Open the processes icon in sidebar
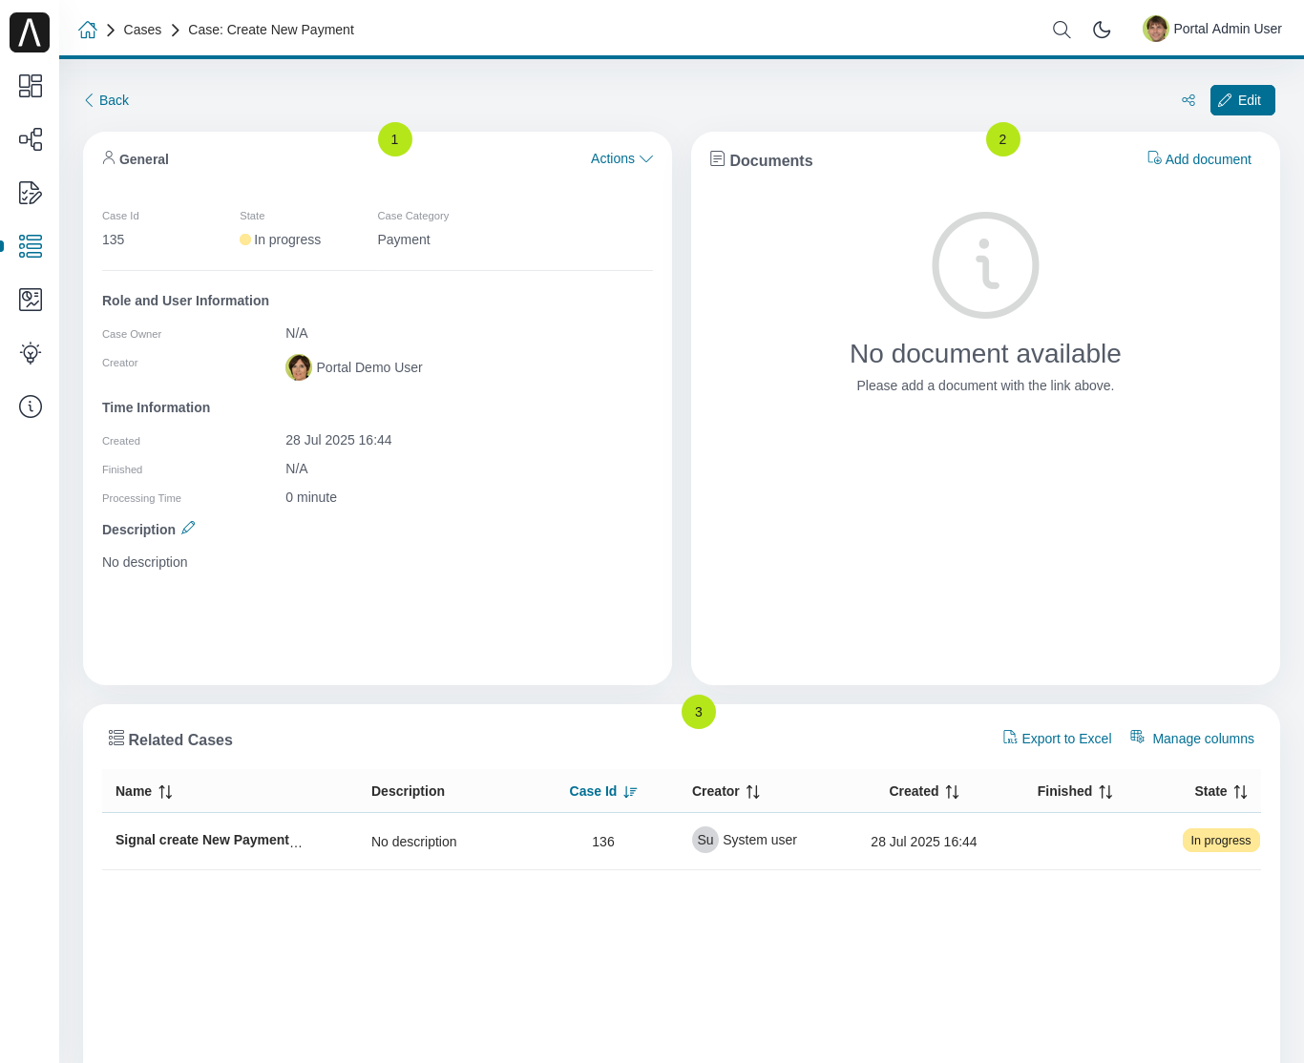The height and width of the screenshot is (1063, 1304). [31, 139]
